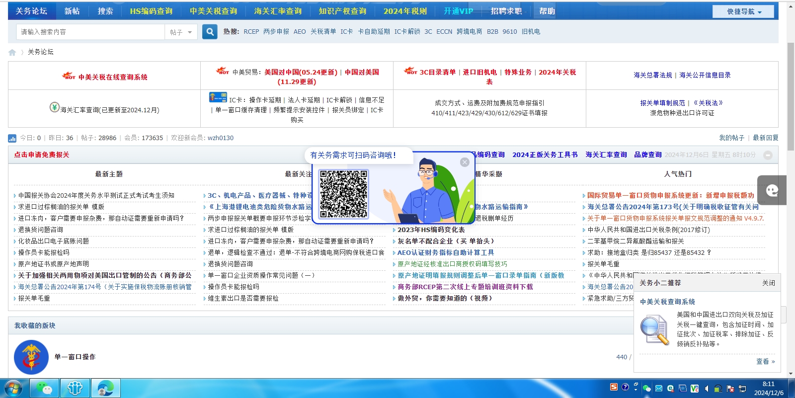Click the help question mark tray icon

(625, 387)
